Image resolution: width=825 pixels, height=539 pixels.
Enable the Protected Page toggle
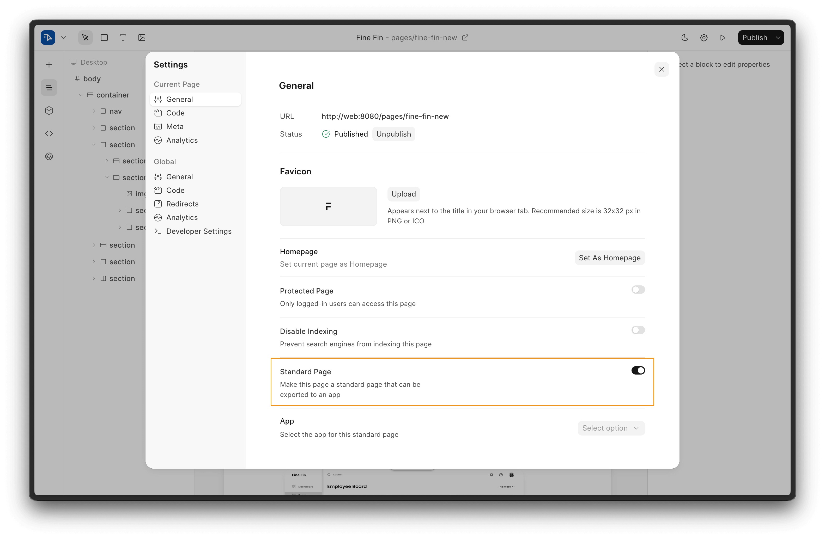pos(638,290)
